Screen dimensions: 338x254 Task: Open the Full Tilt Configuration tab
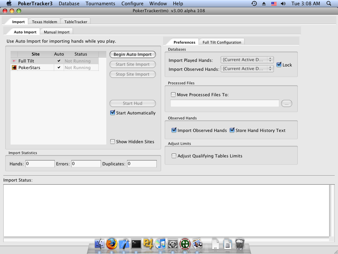(x=222, y=42)
